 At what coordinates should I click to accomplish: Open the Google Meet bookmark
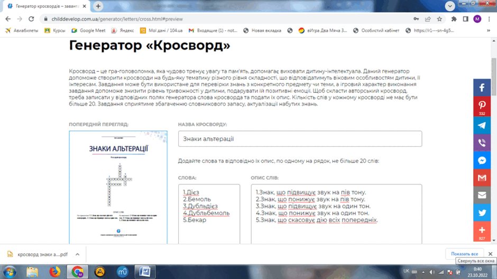pos(88,31)
